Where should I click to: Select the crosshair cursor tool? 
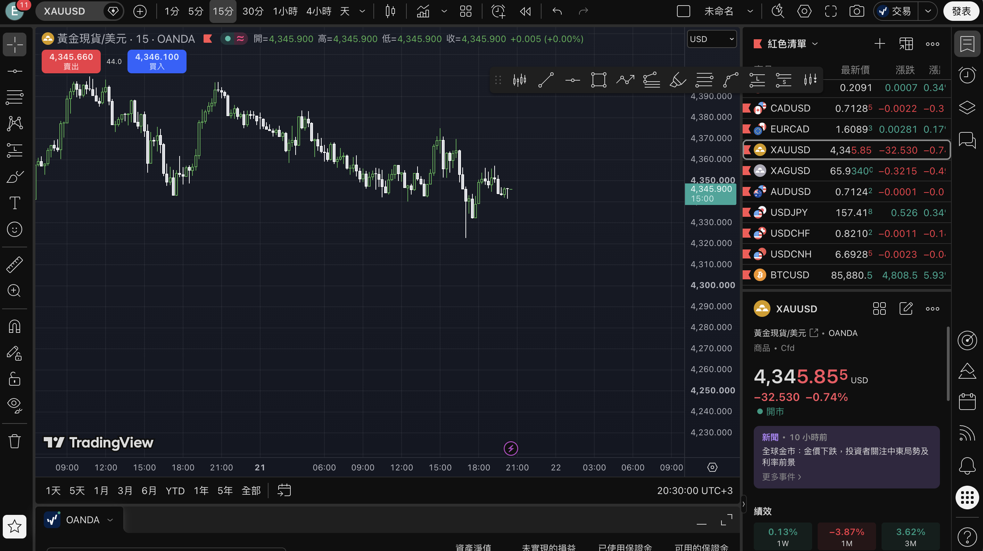click(x=15, y=45)
